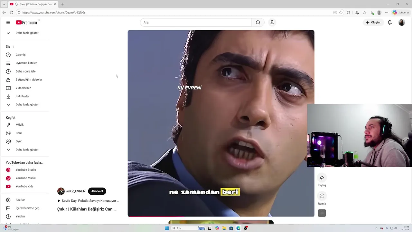Open the @KV_EVRENİ channel link
This screenshot has width=412, height=232.
click(x=76, y=191)
